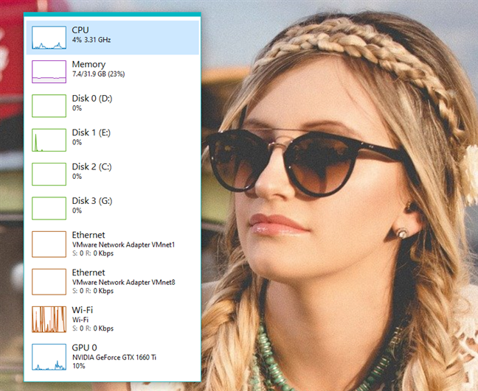This screenshot has height=391, width=478.
Task: Click the GPU "10%" usage value
Action: 79,366
